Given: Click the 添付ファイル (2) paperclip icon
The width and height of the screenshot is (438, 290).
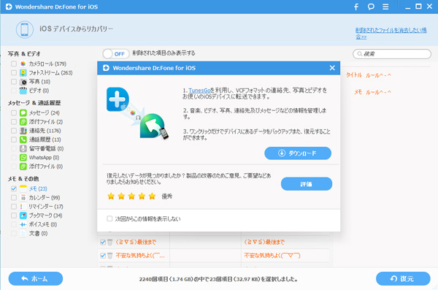Looking at the screenshot, I should [23, 122].
